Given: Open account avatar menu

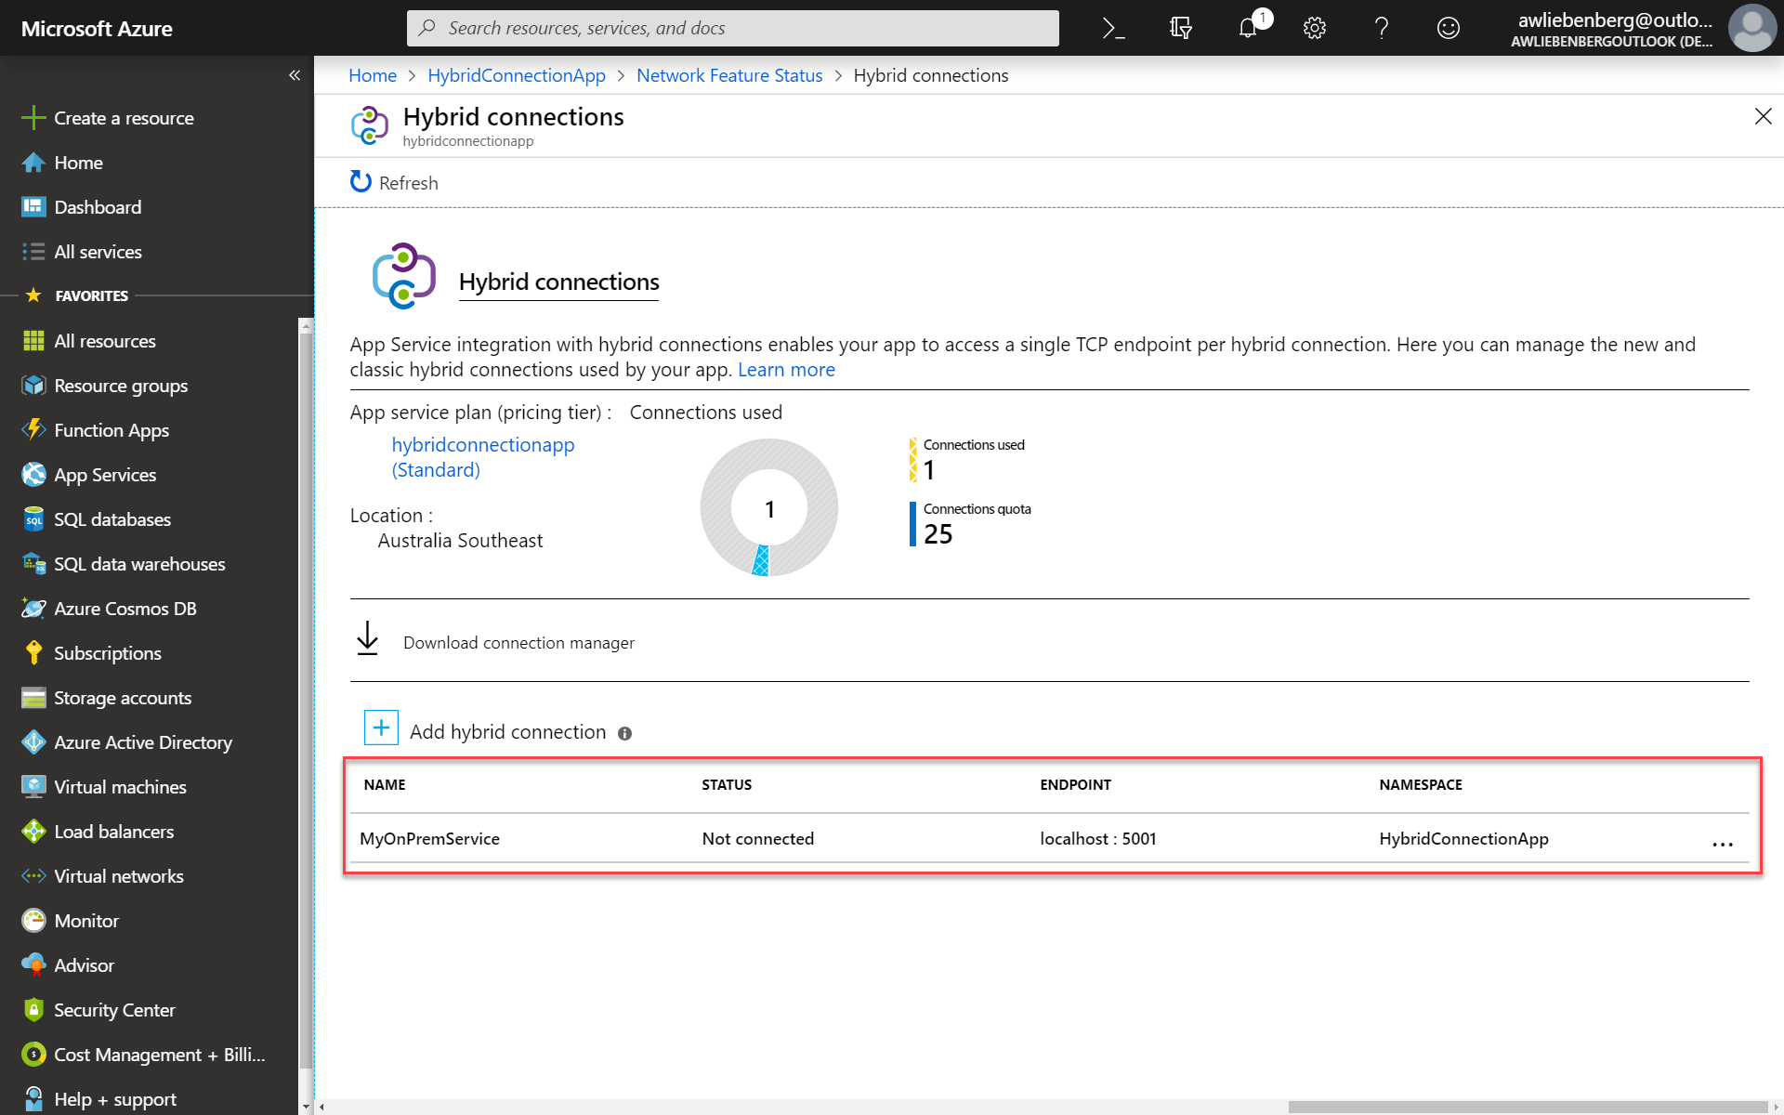Looking at the screenshot, I should [x=1751, y=28].
